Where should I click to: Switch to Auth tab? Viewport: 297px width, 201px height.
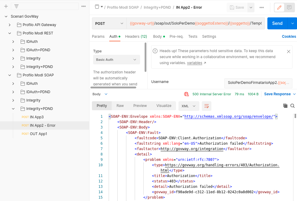[x=115, y=36]
